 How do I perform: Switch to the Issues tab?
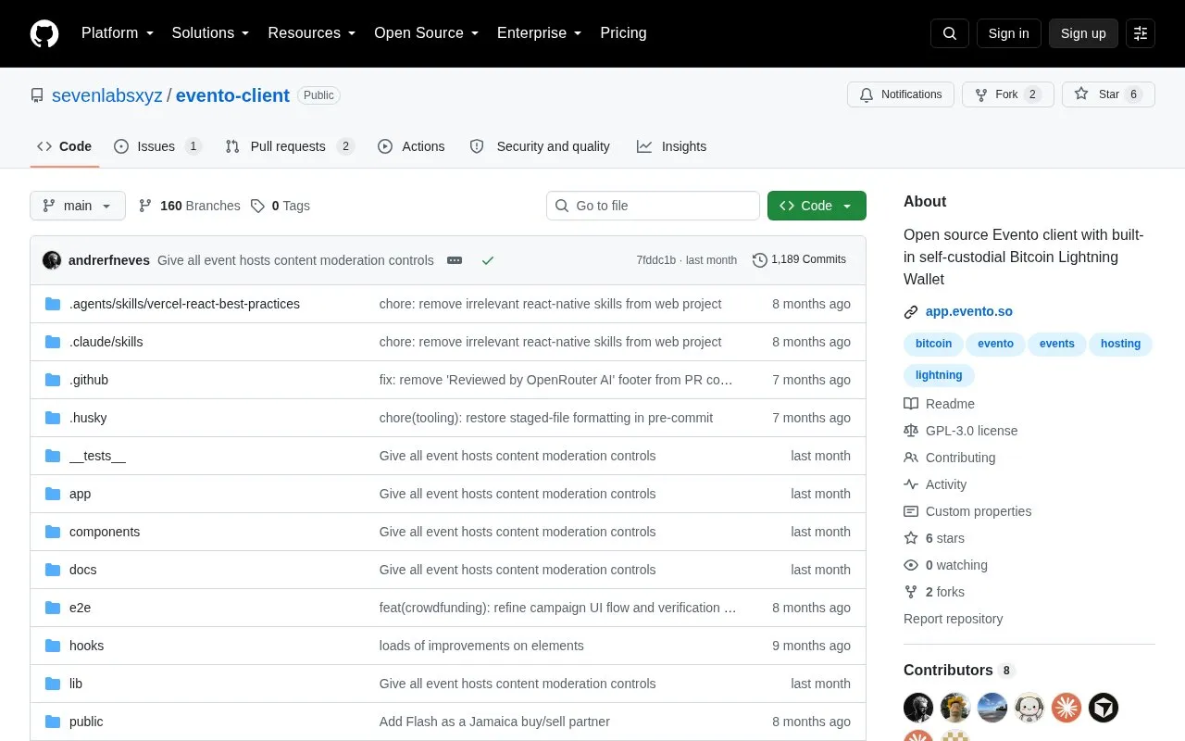[x=157, y=146]
